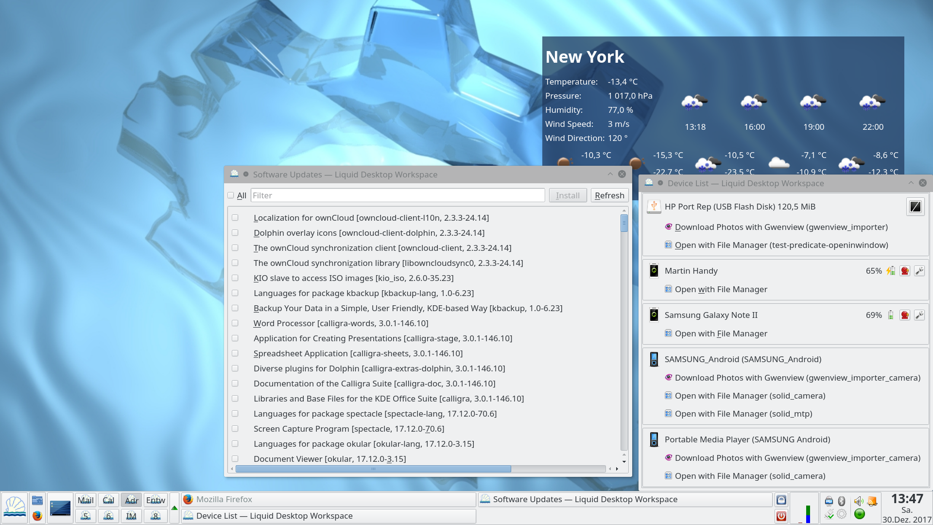The width and height of the screenshot is (933, 525).
Task: Click the update list scroll-down arrow
Action: 624,462
